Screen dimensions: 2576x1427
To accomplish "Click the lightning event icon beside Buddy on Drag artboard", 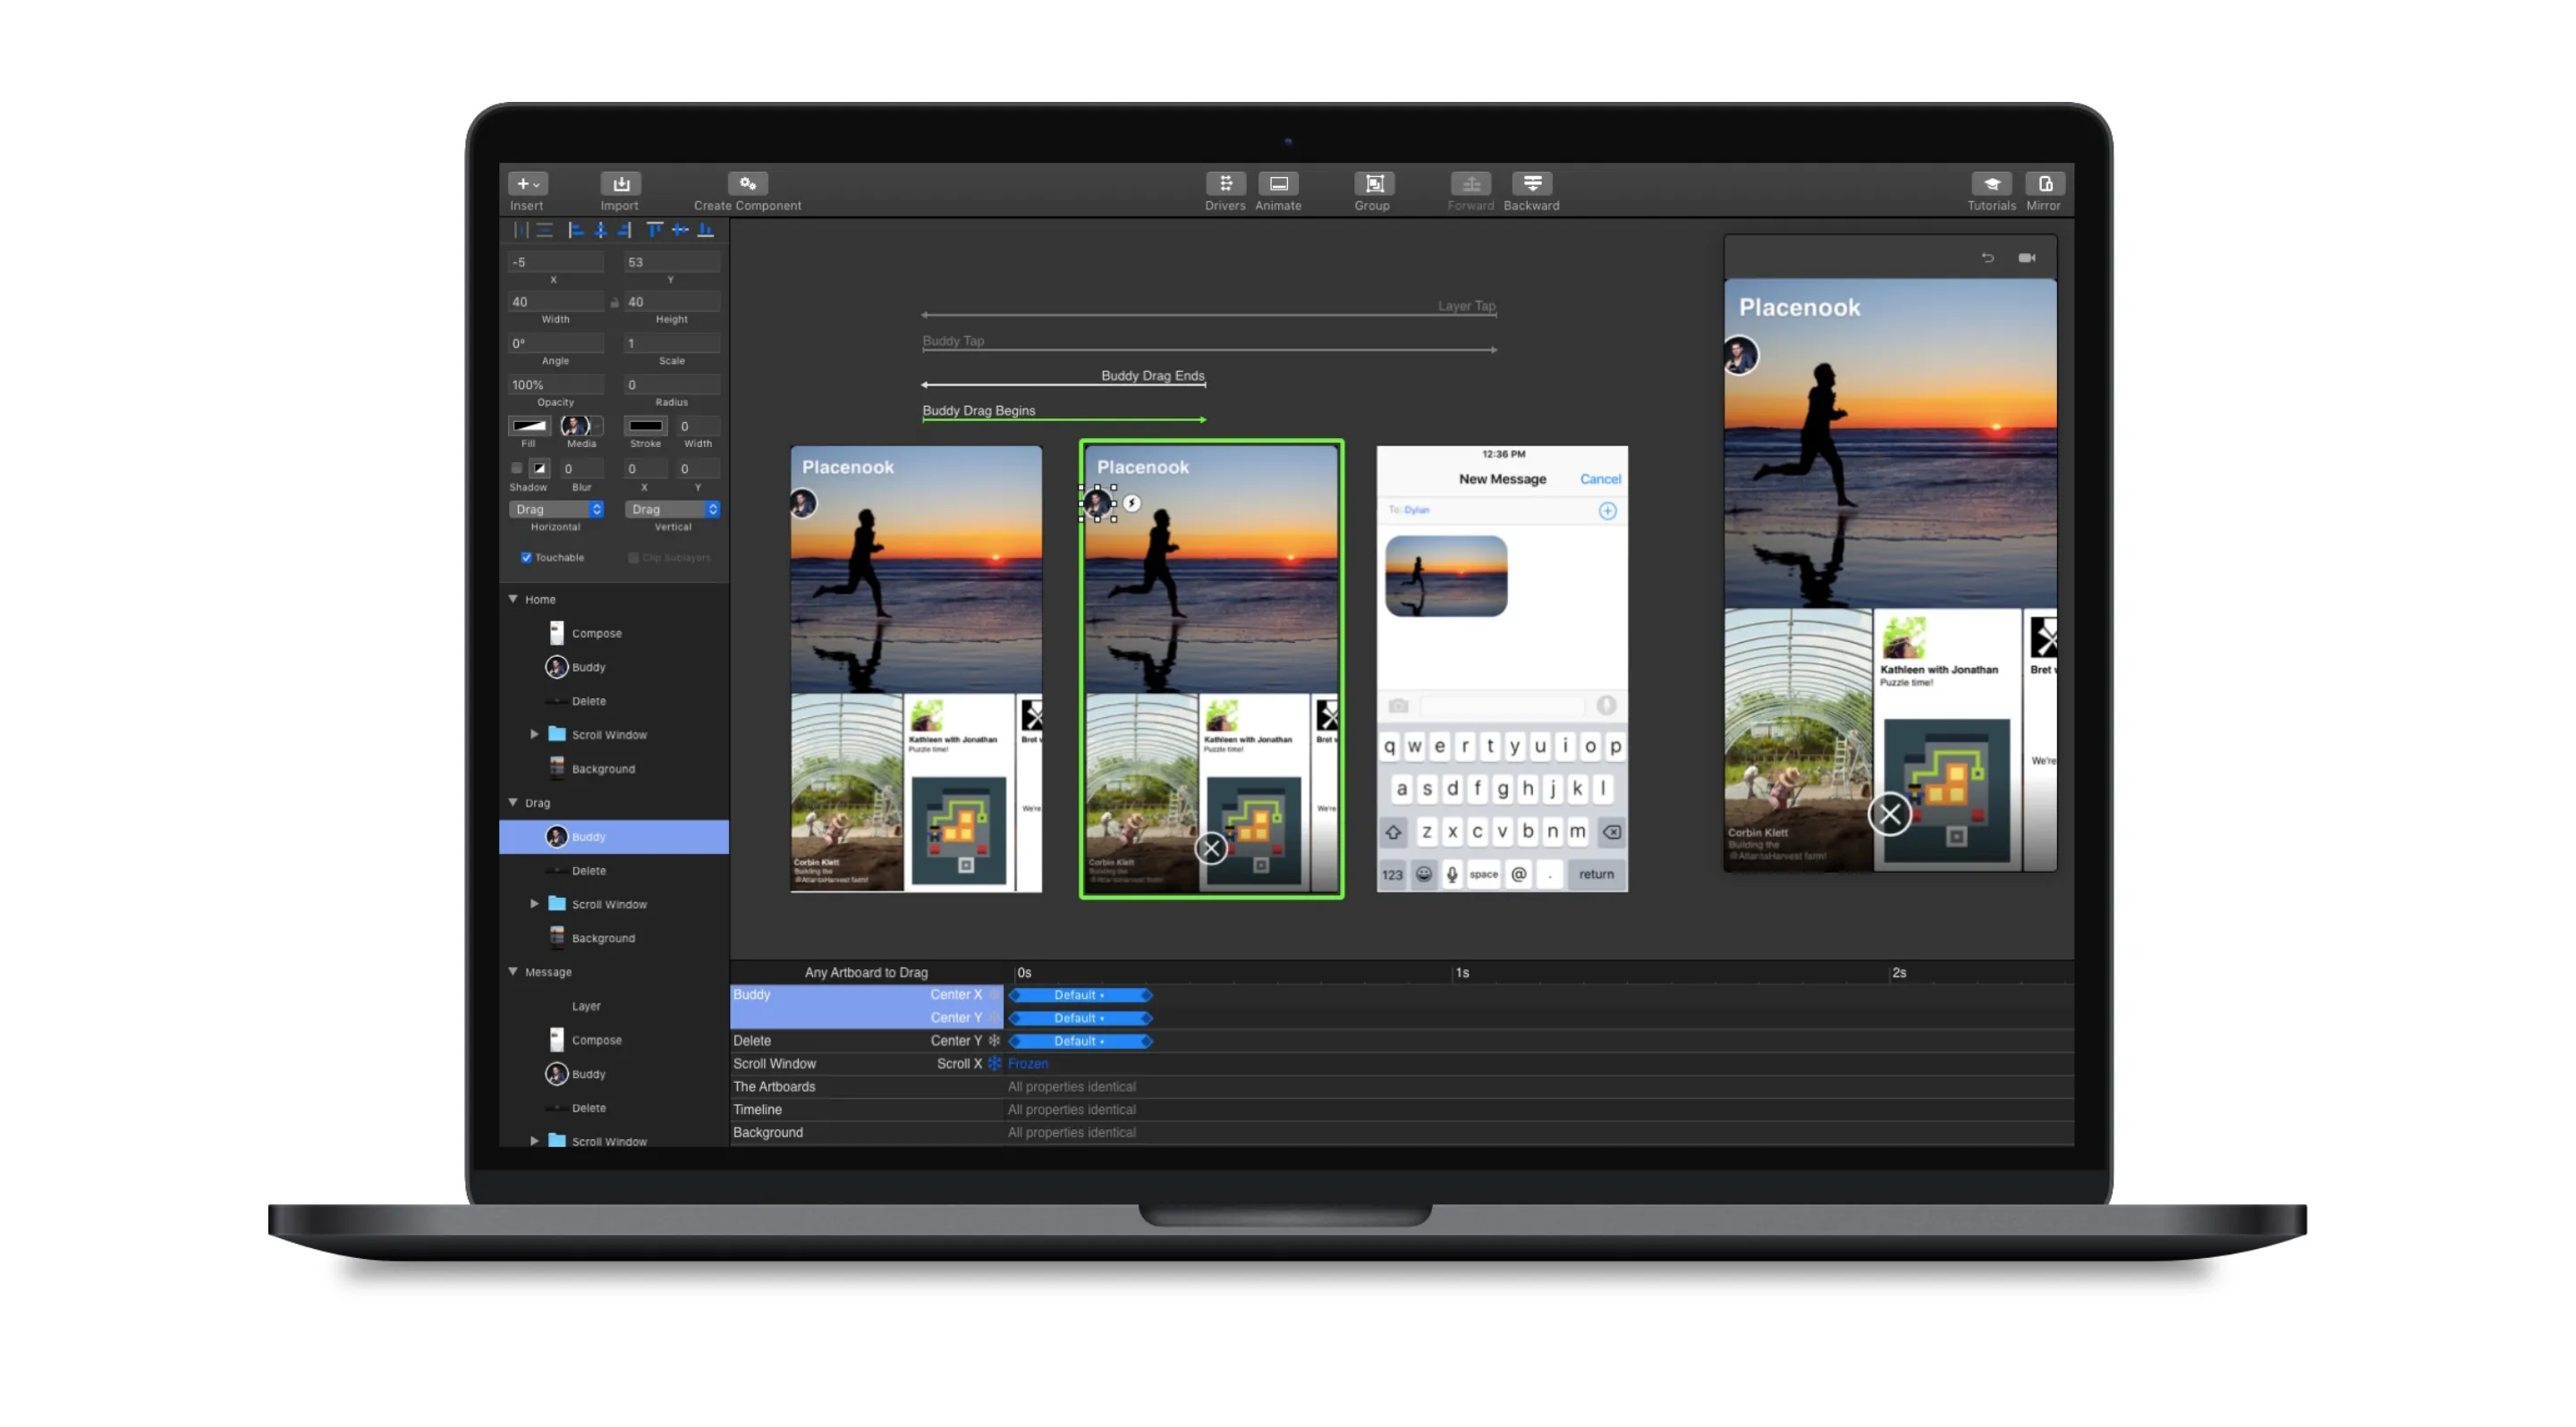I will (x=1132, y=503).
